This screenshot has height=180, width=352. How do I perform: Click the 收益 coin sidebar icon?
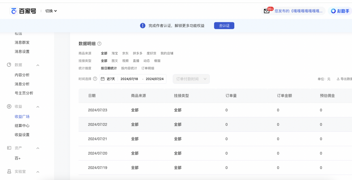9,107
